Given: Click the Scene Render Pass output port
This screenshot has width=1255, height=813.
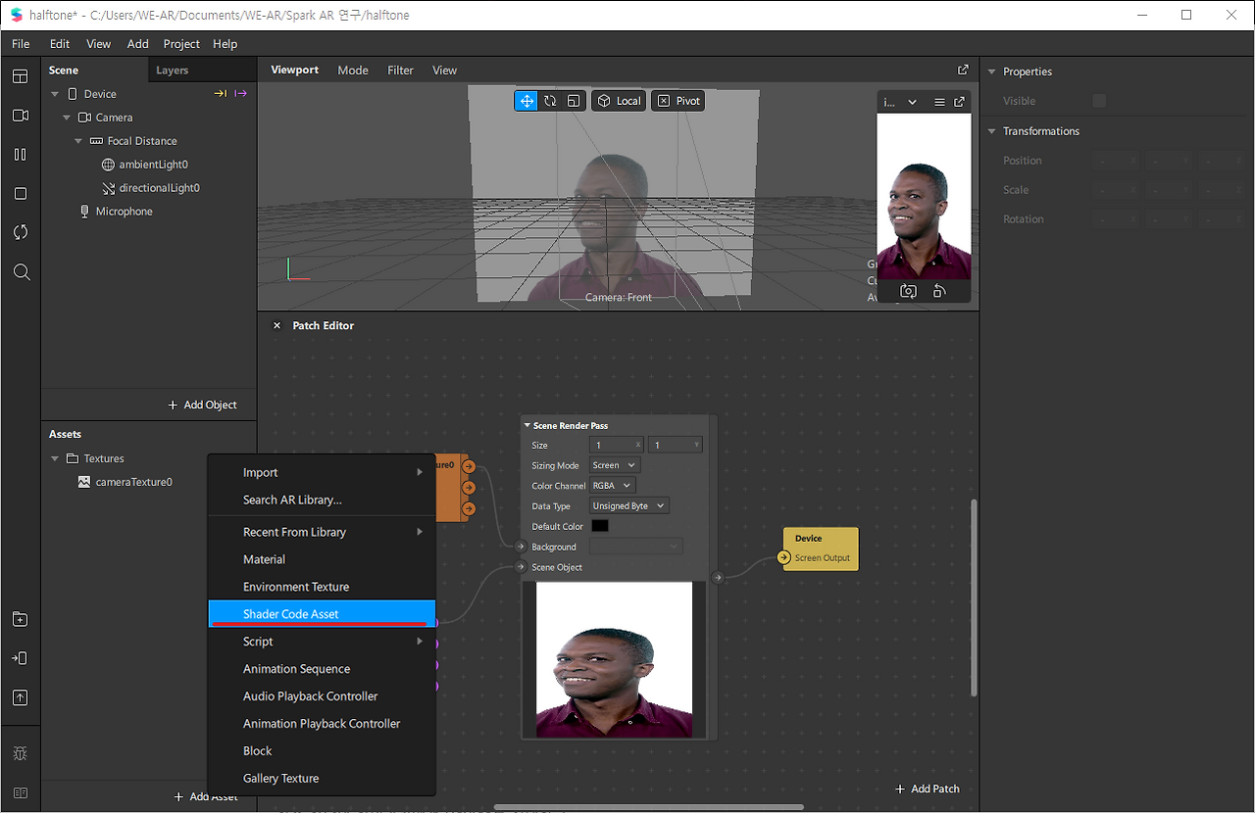Looking at the screenshot, I should point(718,578).
